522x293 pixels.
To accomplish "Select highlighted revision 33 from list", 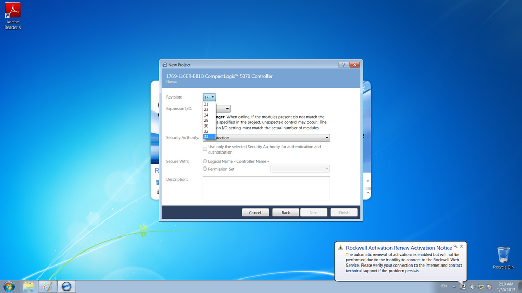I will coord(209,136).
